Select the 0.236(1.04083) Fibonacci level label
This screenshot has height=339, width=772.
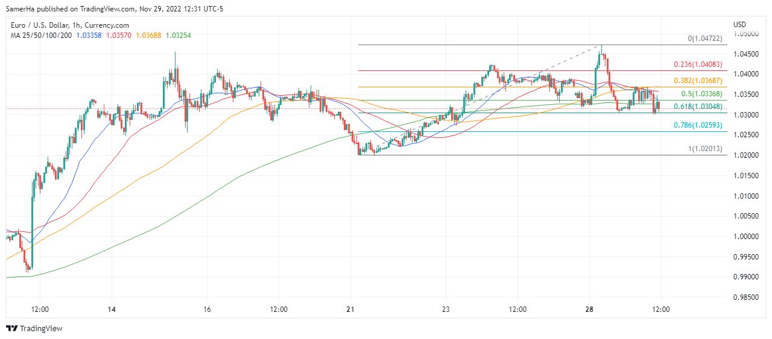698,64
